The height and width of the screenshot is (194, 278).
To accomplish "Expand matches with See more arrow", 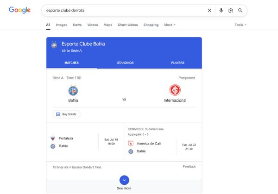I will point(124,180).
